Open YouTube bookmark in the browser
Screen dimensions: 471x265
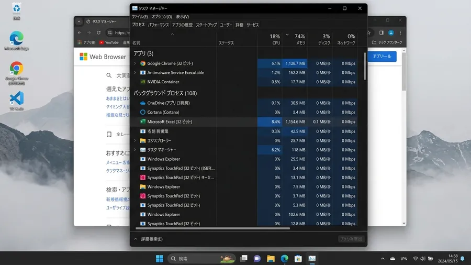click(x=109, y=42)
